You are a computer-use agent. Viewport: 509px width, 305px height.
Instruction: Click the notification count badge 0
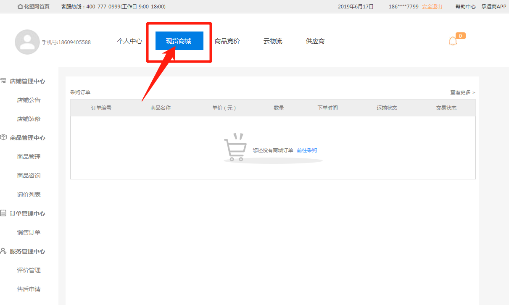click(x=460, y=36)
